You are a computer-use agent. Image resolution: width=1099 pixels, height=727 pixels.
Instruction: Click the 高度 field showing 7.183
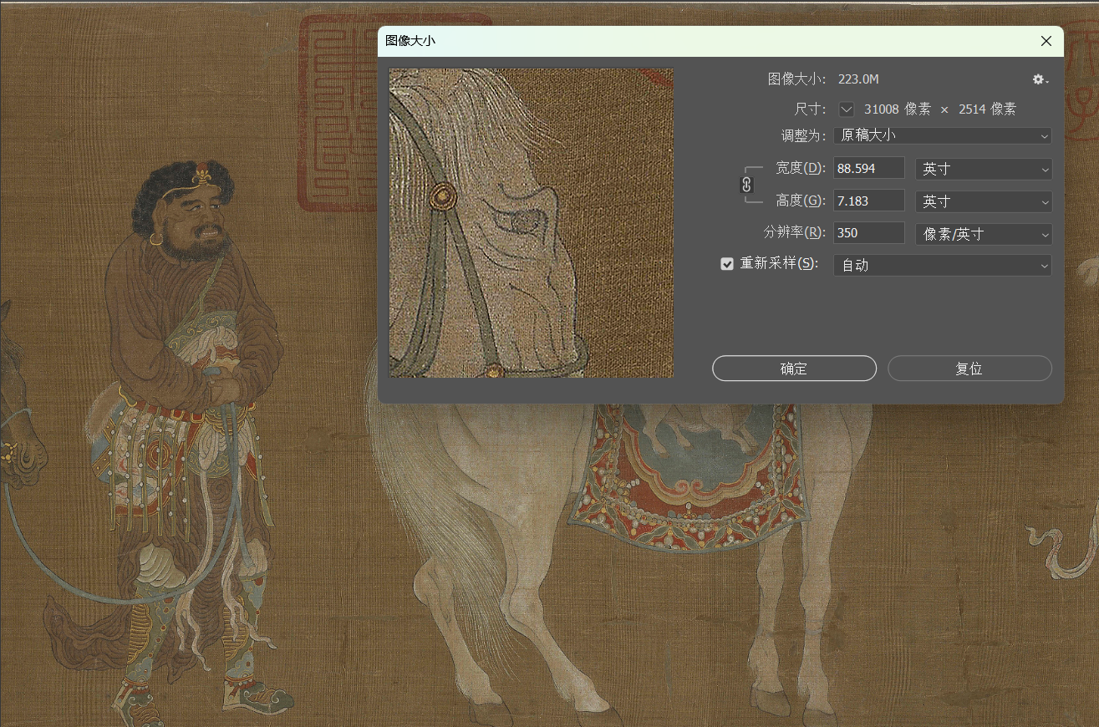(868, 201)
